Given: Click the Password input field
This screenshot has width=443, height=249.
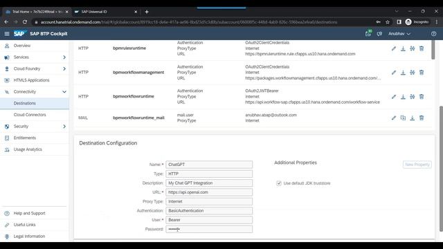Looking at the screenshot, I should [209, 229].
